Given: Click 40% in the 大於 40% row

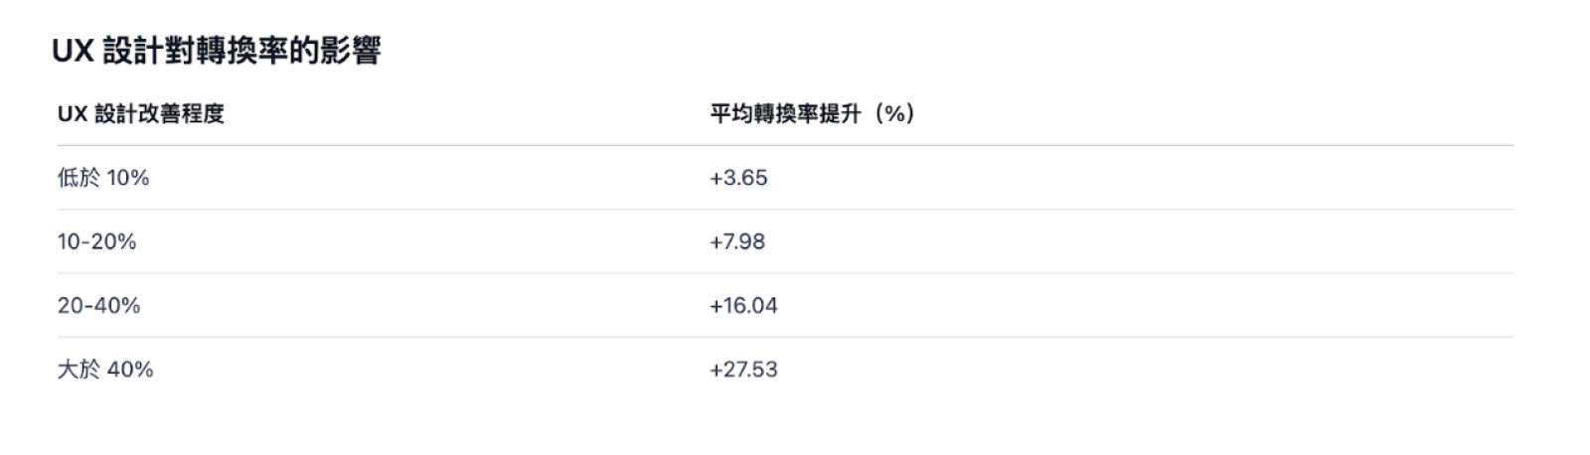Looking at the screenshot, I should coord(130,370).
